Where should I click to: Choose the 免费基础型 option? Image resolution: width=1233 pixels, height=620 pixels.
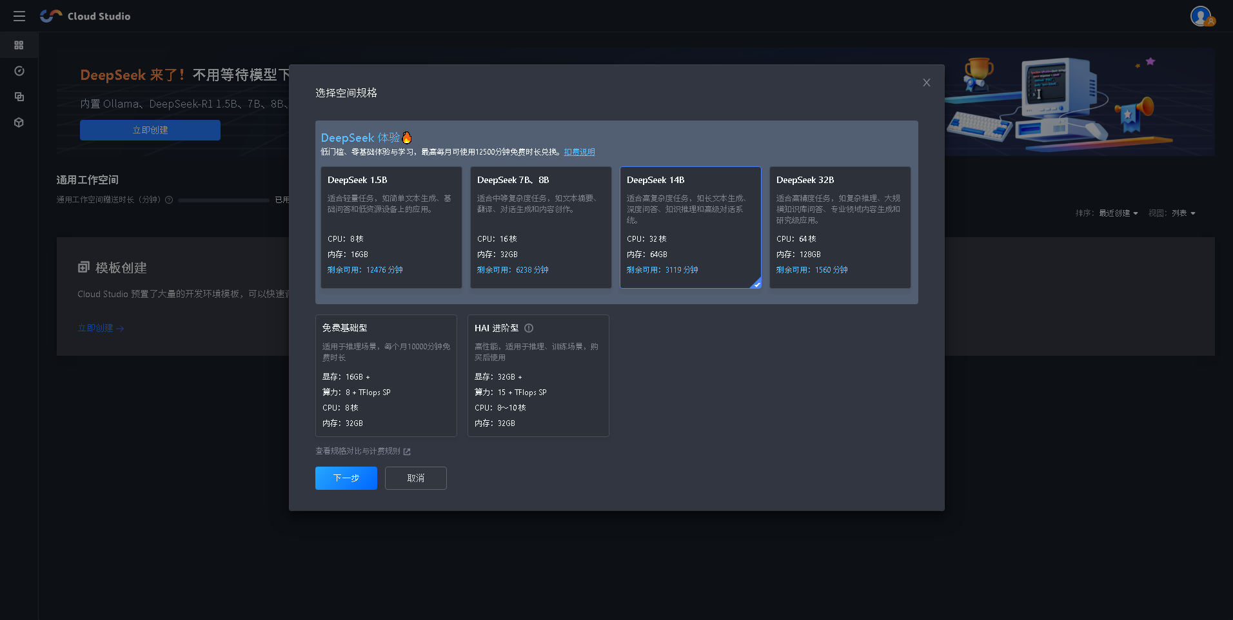click(x=386, y=376)
